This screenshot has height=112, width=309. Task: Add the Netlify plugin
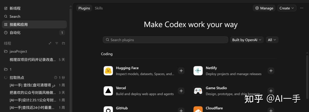pyautogui.click(x=271, y=71)
